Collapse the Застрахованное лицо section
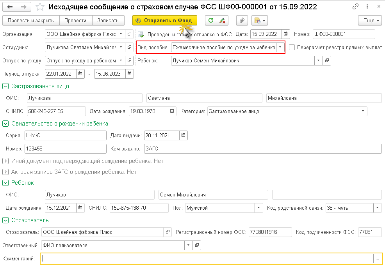 click(5, 86)
